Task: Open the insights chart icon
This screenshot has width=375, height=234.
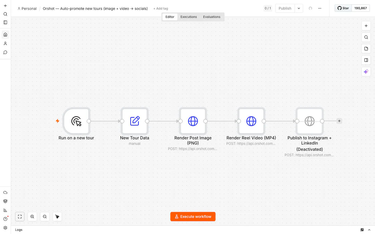Action: coord(5,210)
